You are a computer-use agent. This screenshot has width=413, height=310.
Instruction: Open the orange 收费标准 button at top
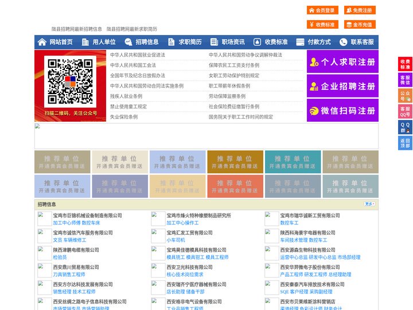pos(322,25)
